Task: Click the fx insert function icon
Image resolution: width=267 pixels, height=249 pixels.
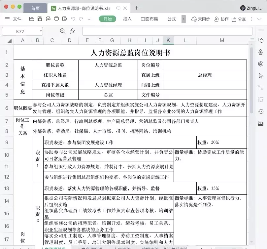Action: pyautogui.click(x=72, y=31)
